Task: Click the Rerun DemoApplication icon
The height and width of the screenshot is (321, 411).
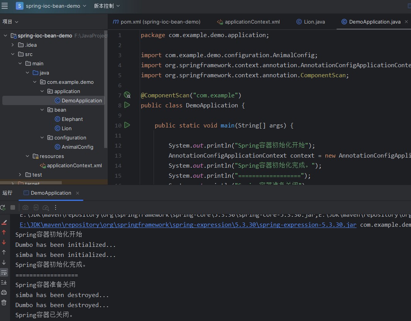Action: (x=2, y=207)
